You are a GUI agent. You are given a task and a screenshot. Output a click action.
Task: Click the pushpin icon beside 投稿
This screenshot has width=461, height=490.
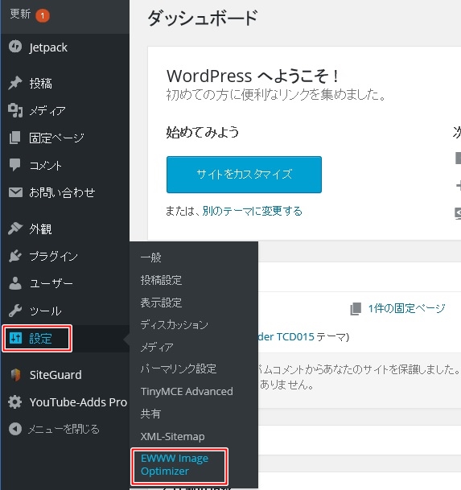(15, 83)
